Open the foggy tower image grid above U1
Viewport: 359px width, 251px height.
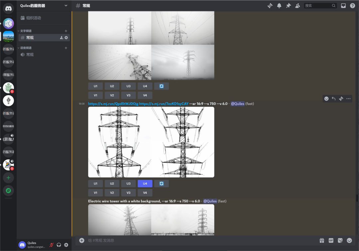151,45
